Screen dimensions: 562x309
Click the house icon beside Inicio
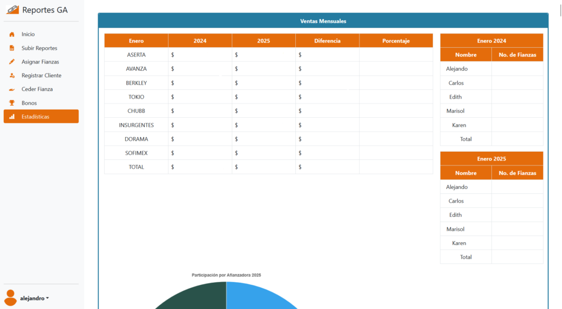tap(12, 34)
